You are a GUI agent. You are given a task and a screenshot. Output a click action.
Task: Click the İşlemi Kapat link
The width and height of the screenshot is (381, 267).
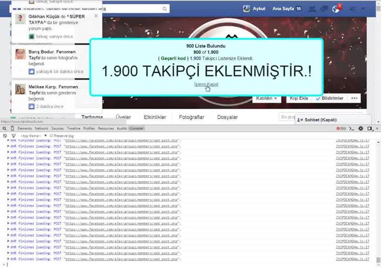[x=206, y=84]
